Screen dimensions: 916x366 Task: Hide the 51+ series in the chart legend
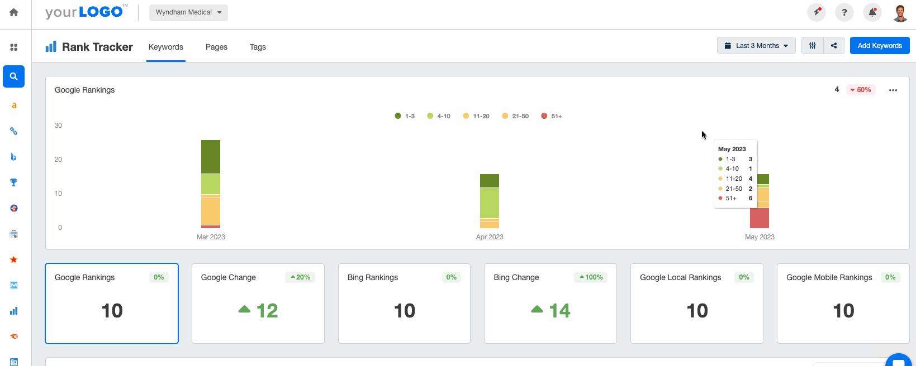click(x=552, y=116)
